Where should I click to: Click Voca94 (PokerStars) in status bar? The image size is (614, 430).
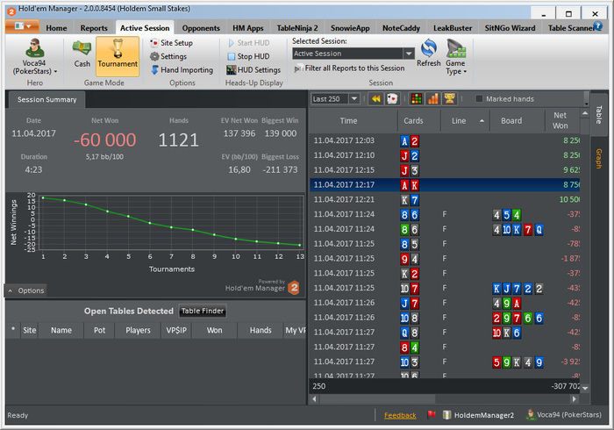pyautogui.click(x=564, y=414)
